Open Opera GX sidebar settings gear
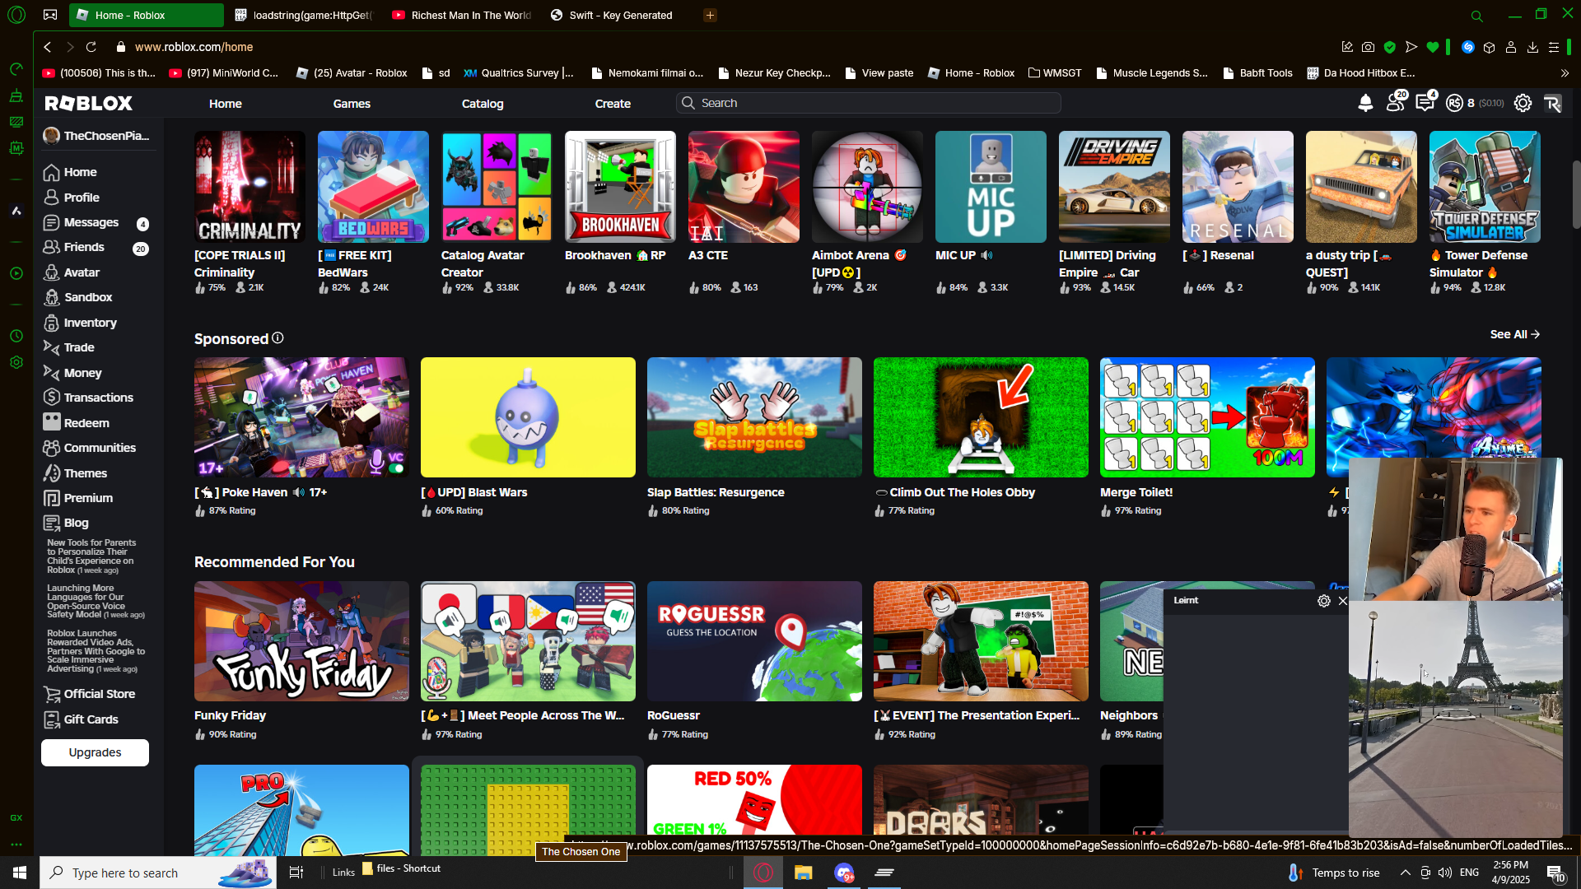1581x889 pixels. click(16, 362)
